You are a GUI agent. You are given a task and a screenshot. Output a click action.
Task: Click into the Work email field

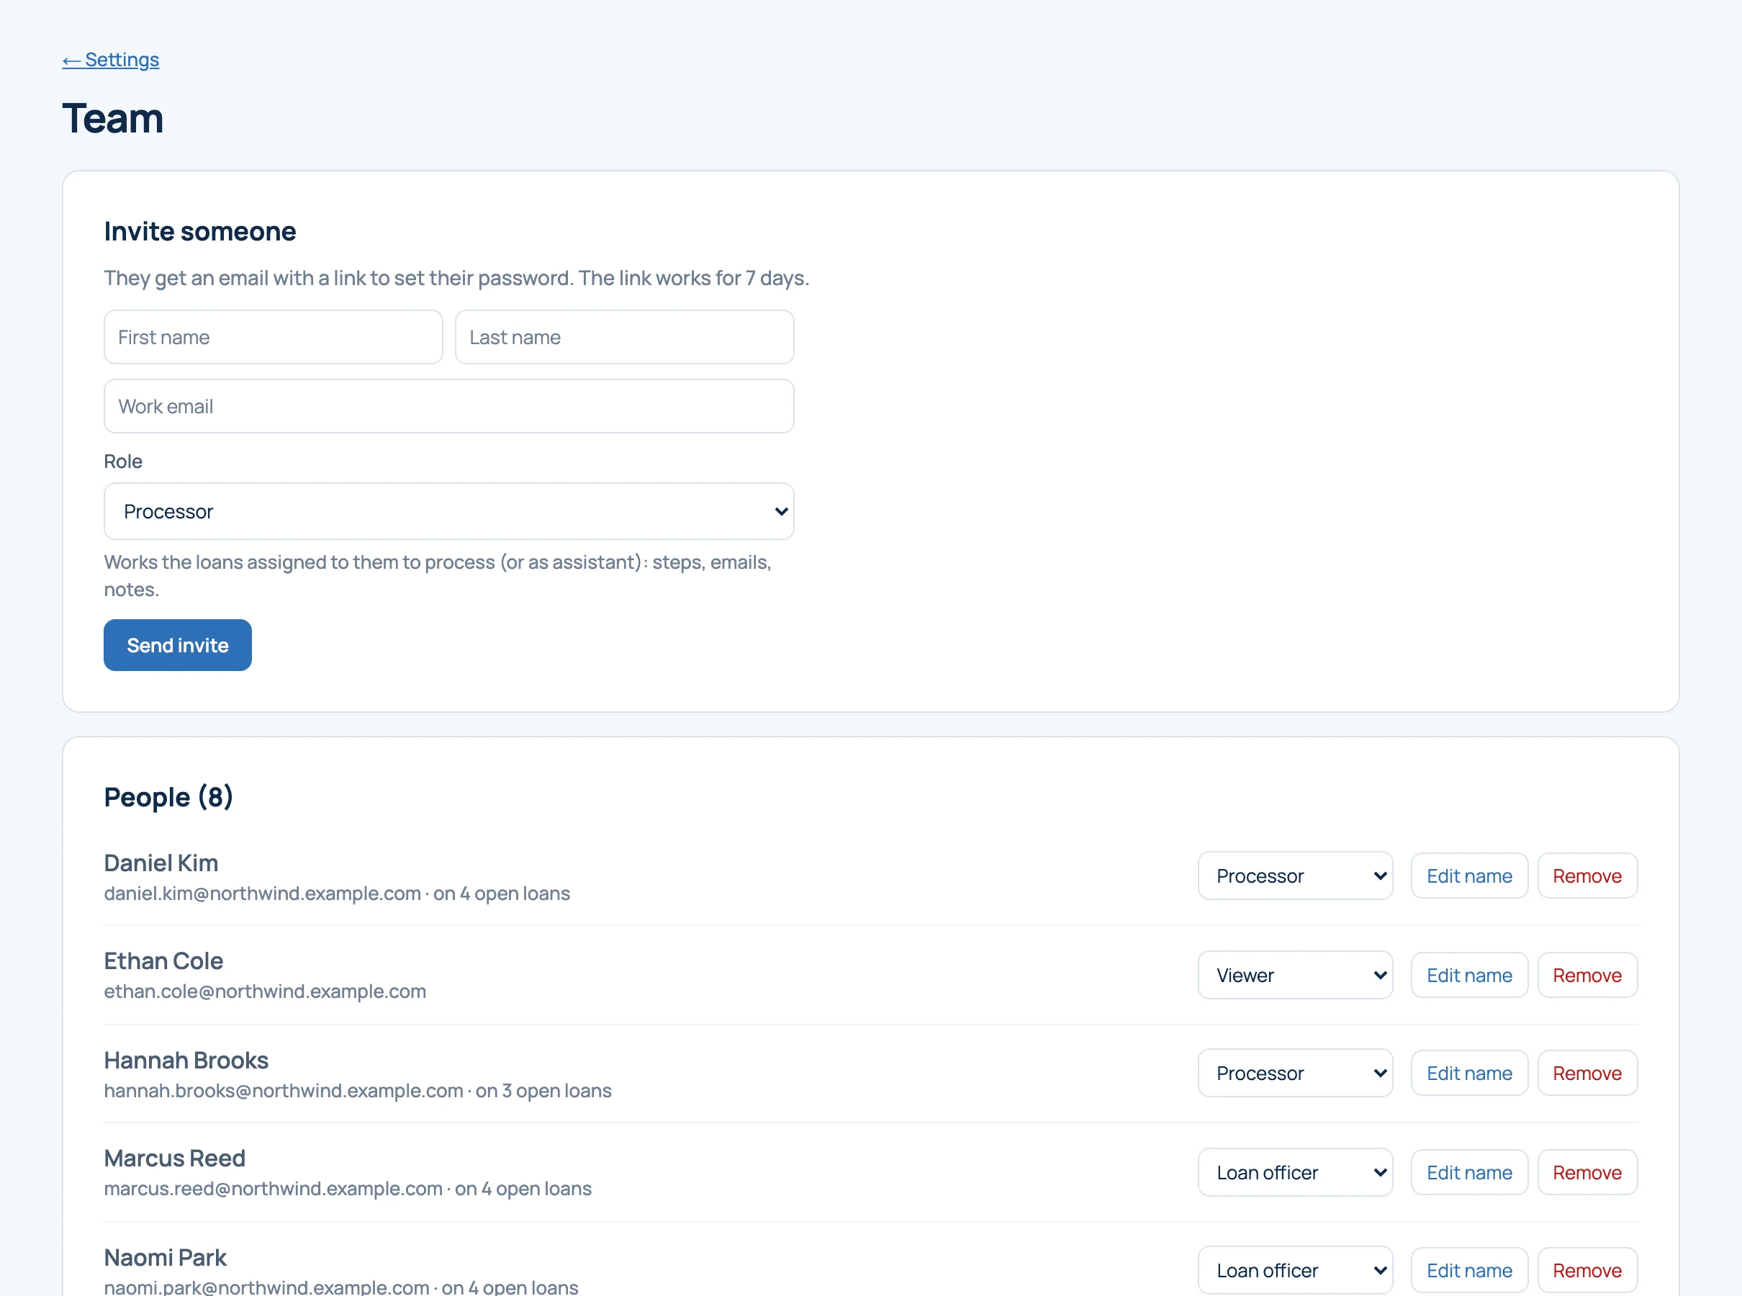coord(448,406)
